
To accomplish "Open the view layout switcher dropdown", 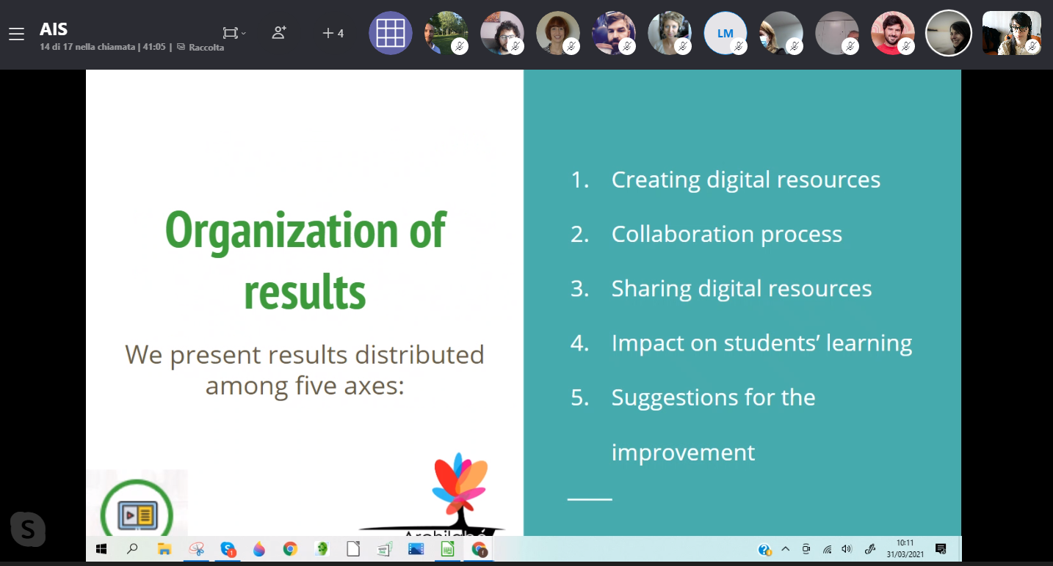I will tap(234, 33).
